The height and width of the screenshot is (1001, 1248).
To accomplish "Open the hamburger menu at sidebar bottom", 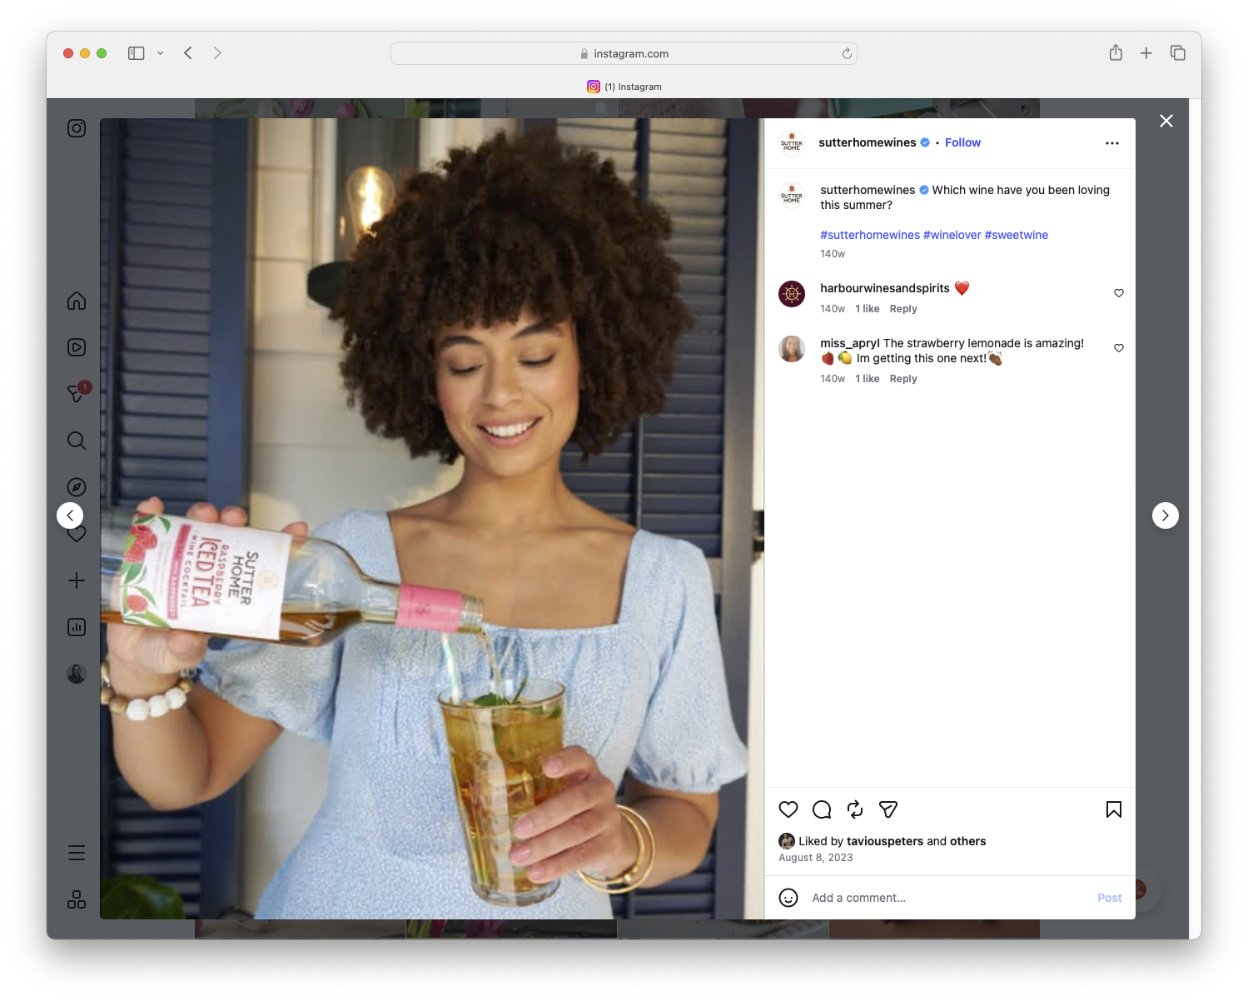I will point(76,852).
